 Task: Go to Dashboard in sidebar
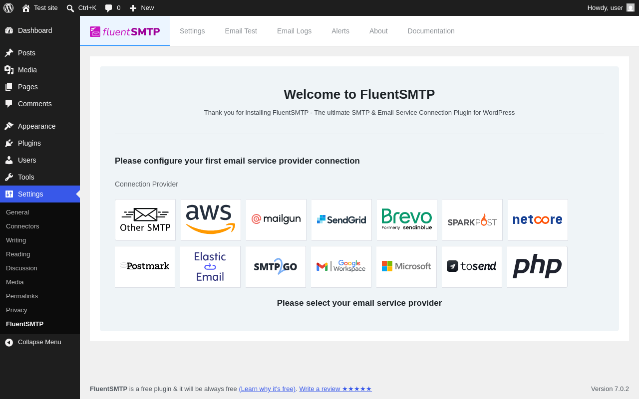(x=40, y=30)
